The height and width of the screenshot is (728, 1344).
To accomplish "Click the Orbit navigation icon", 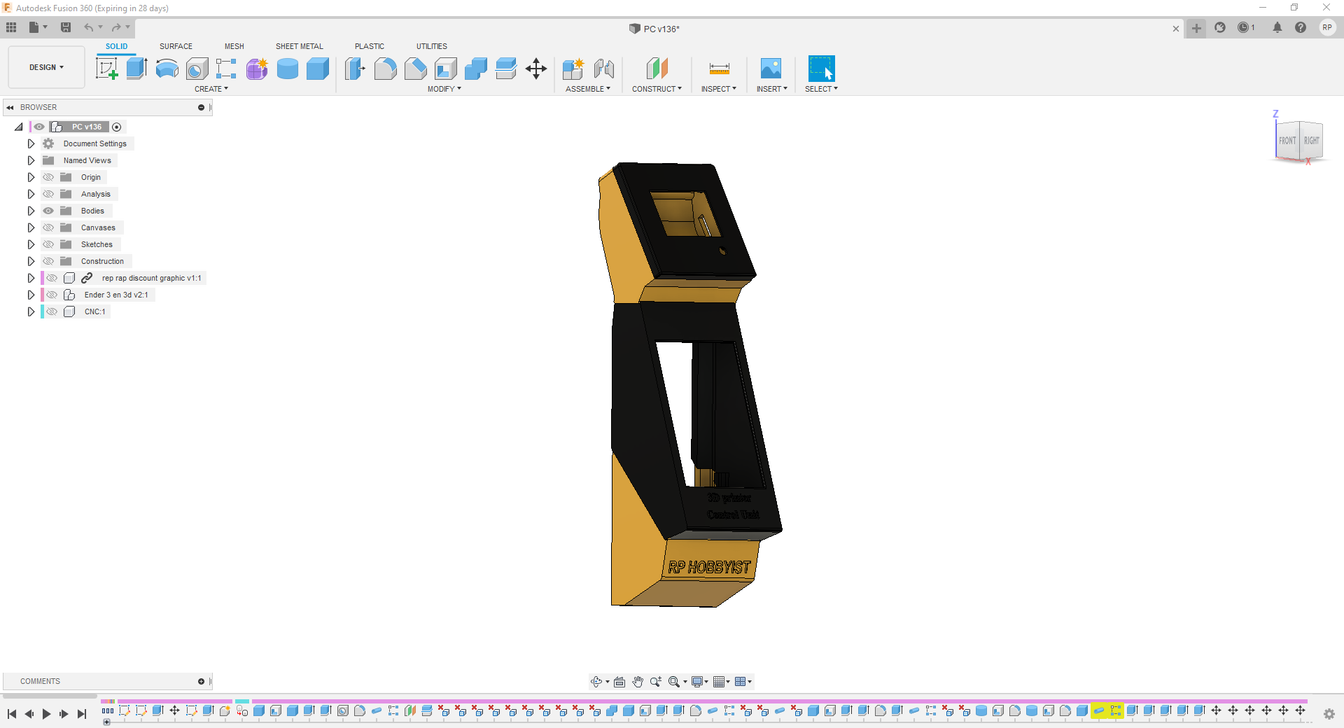I will tap(596, 682).
